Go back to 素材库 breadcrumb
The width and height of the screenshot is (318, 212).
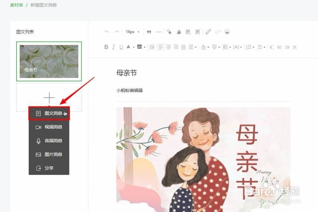17,5
